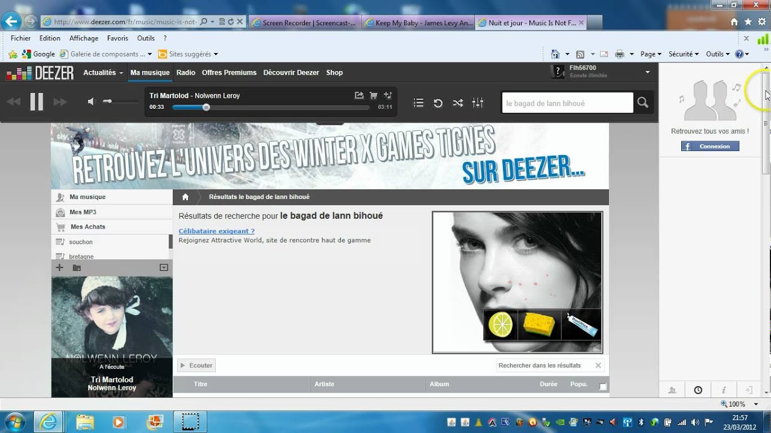Expand the Flh56700 account dropdown
Viewport: 771px width, 433px height.
pos(648,72)
